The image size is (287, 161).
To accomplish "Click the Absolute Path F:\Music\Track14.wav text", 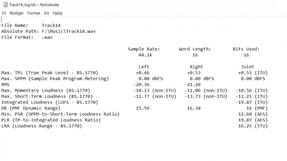I will pyautogui.click(x=48, y=31).
